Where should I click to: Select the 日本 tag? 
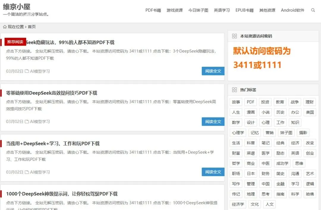251,174
